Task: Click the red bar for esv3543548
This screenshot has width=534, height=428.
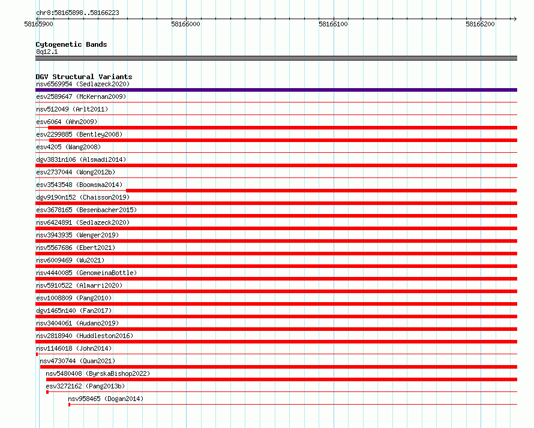Action: coord(322,191)
